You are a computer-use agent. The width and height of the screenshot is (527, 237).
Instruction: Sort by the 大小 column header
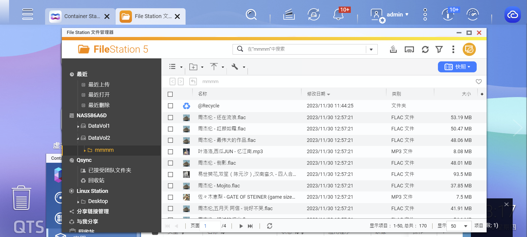(466, 94)
